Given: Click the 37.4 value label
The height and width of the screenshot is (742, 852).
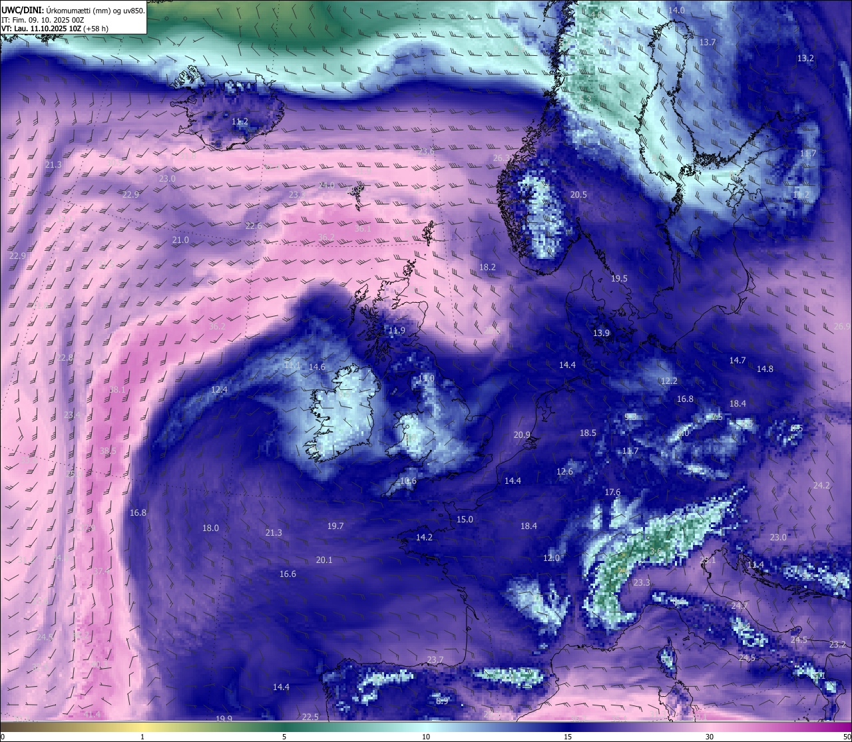Looking at the screenshot, I should pyautogui.click(x=101, y=571).
